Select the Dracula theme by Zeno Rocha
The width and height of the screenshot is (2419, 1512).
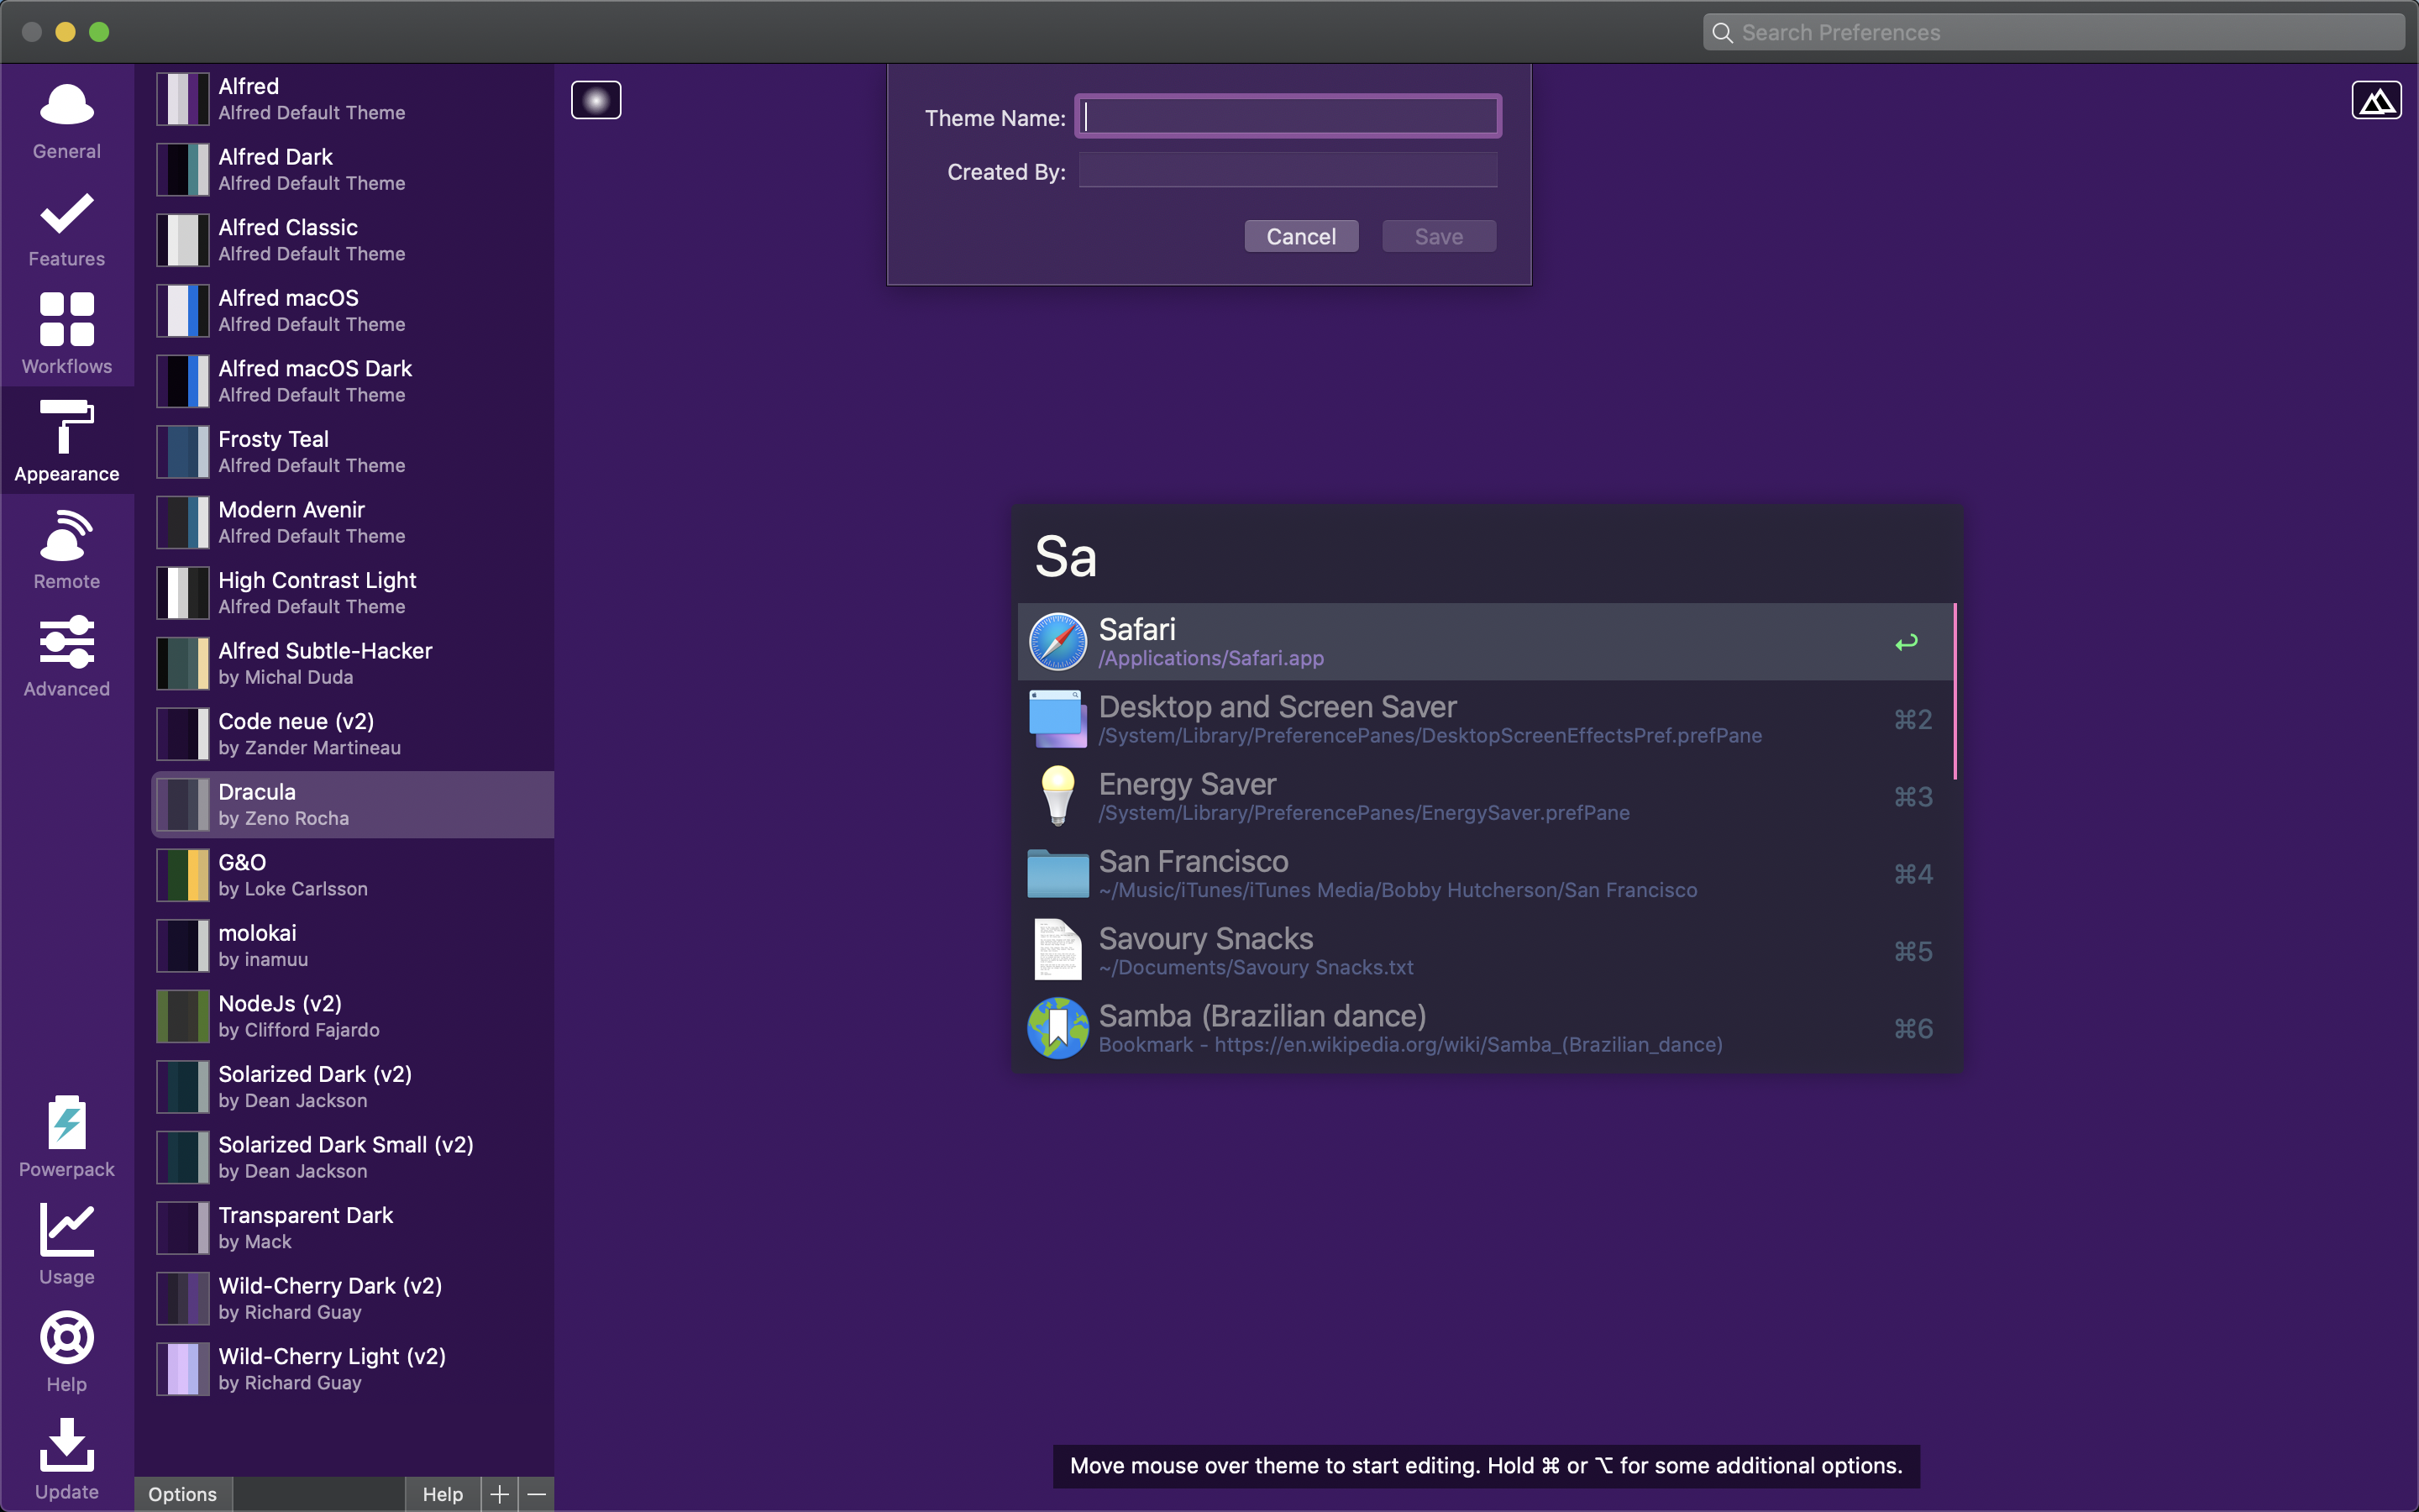pos(353,805)
